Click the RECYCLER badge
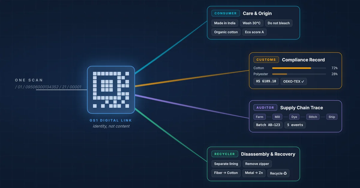Image resolution: width=360 pixels, height=188 pixels. pos(225,154)
